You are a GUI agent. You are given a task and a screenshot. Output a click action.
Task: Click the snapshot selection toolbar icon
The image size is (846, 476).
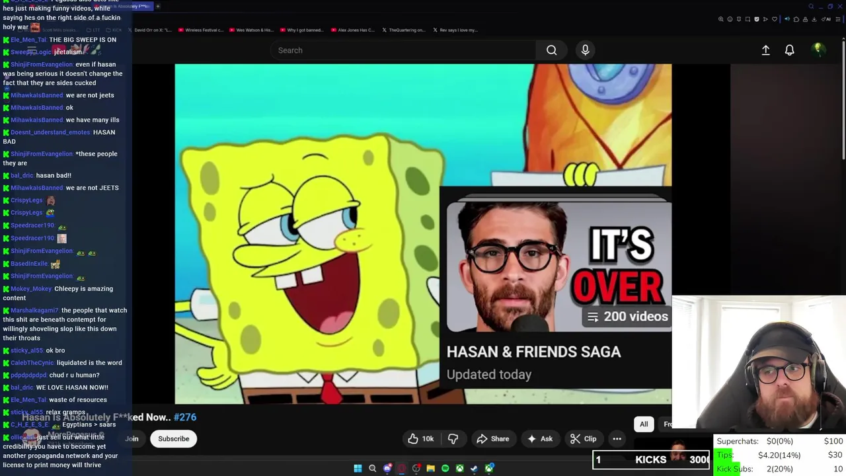(748, 19)
